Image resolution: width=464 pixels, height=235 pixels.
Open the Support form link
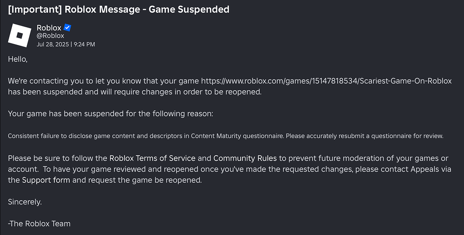point(46,180)
